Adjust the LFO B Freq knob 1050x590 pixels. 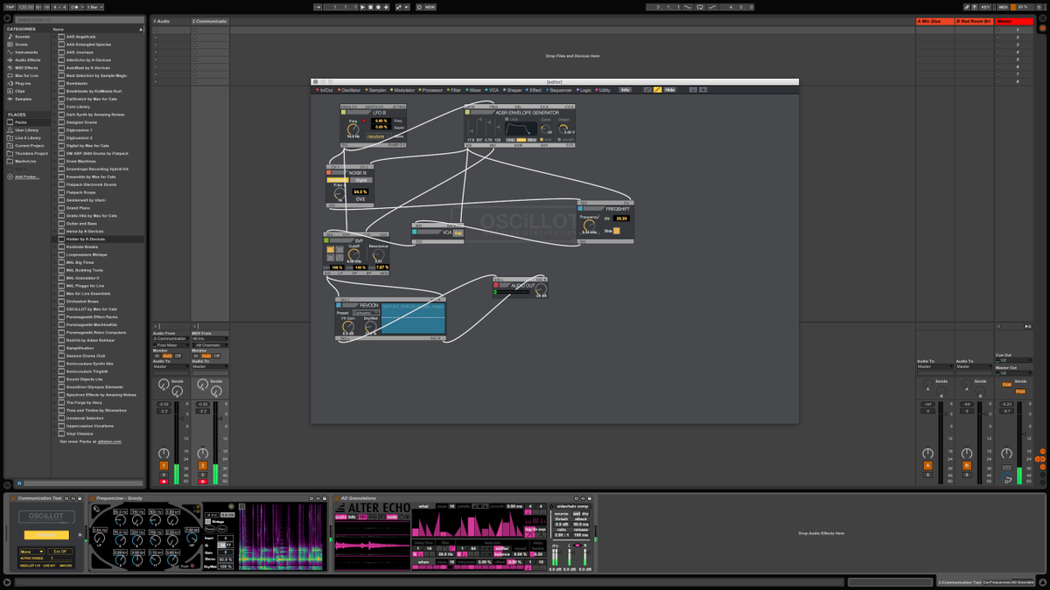click(x=353, y=129)
